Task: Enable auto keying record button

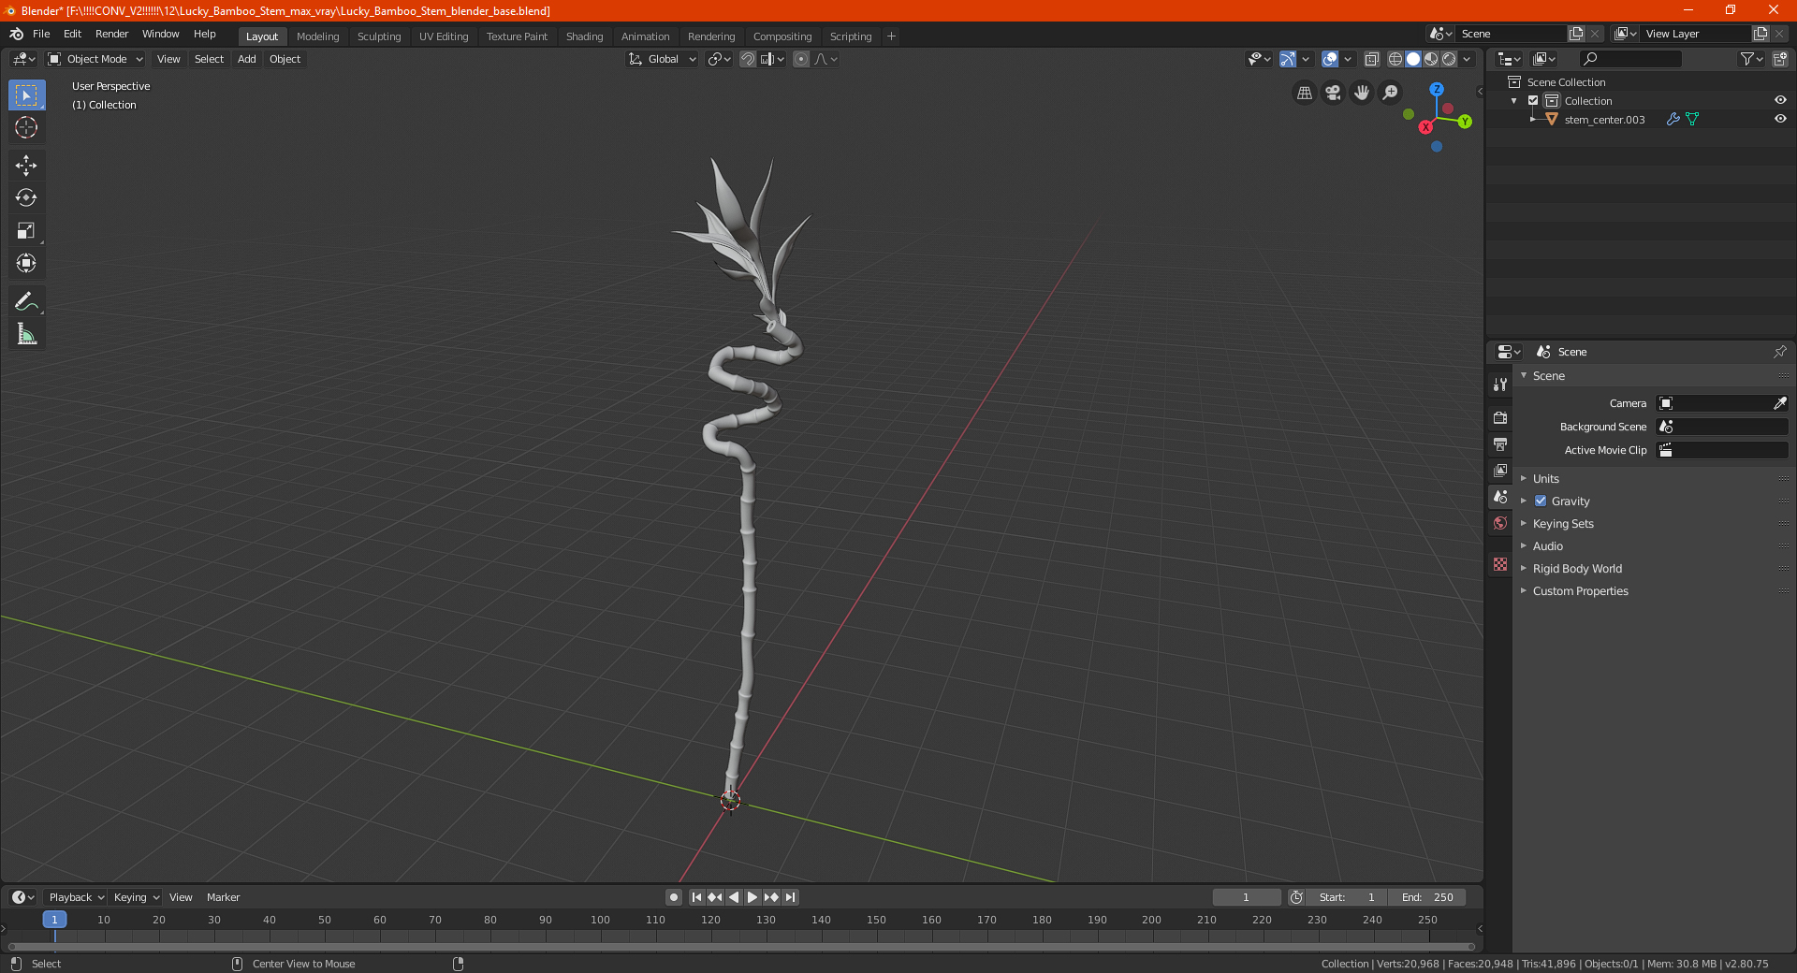Action: click(674, 897)
